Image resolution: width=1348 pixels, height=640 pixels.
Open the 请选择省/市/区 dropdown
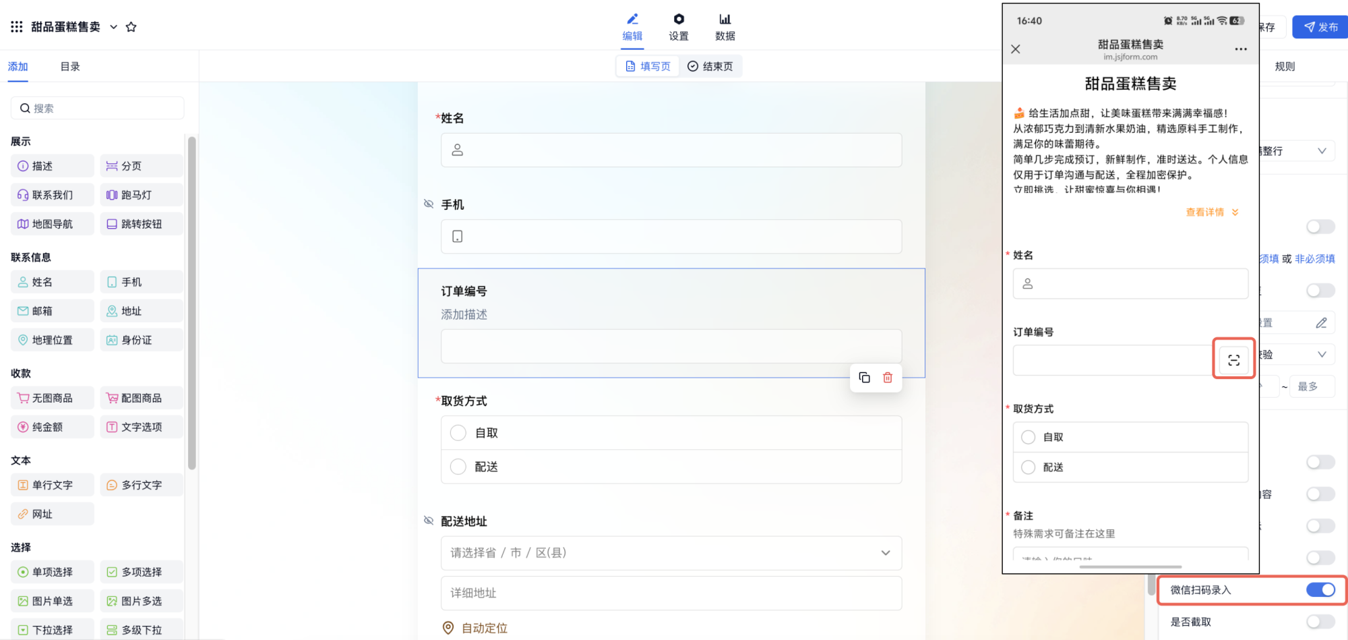671,553
